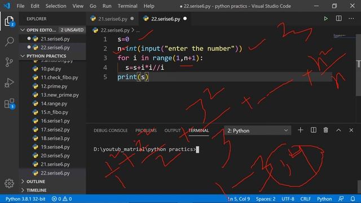Open notifications bell in status bar
Screen dimensions: 361x203
point(353,198)
